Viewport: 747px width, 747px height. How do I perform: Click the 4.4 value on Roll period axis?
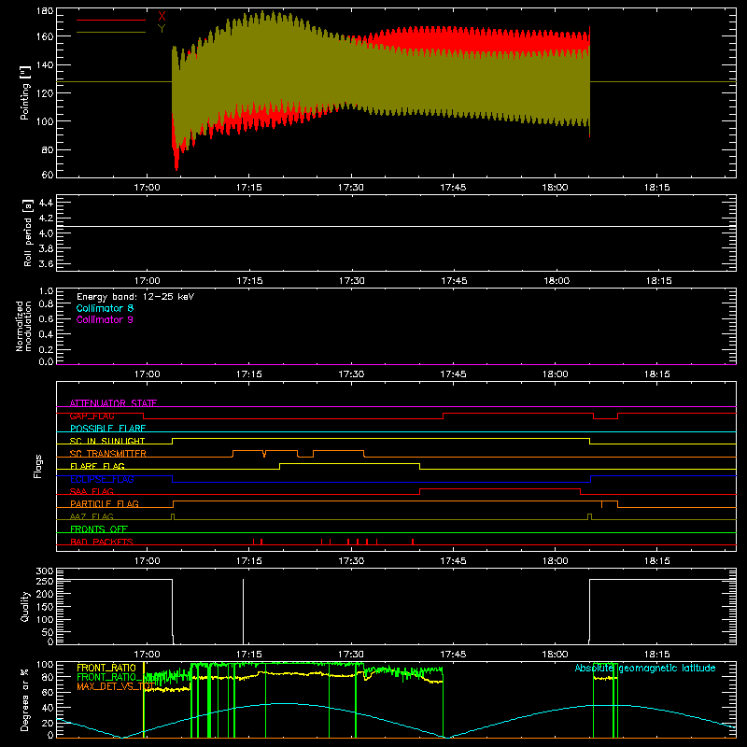[x=46, y=203]
